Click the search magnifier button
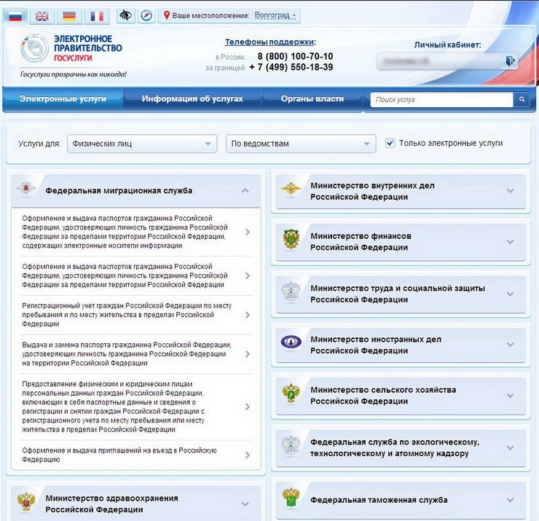The width and height of the screenshot is (539, 521). (522, 99)
